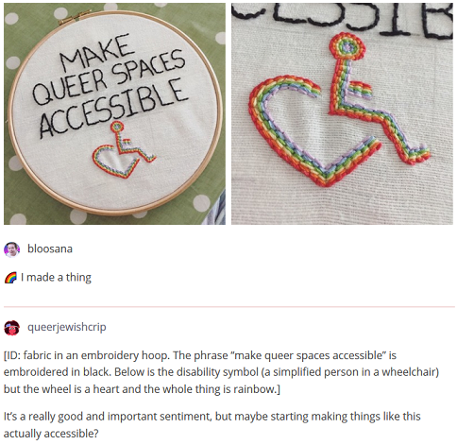
Task: Click the rainbow emoji before 'I made a thing'
Action: [10, 278]
